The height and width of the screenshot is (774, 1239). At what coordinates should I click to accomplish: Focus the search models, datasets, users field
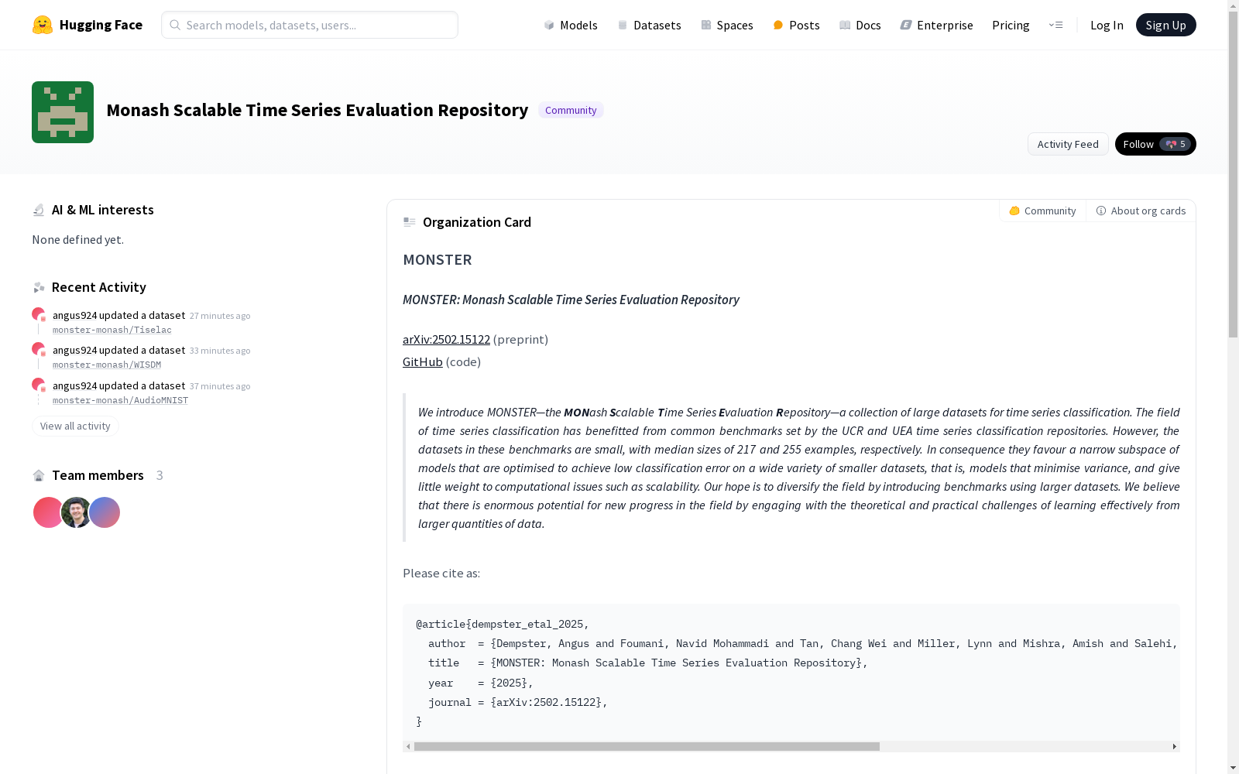(x=310, y=25)
